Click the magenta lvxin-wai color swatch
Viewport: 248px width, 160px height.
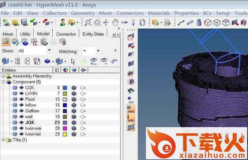[x=65, y=128]
